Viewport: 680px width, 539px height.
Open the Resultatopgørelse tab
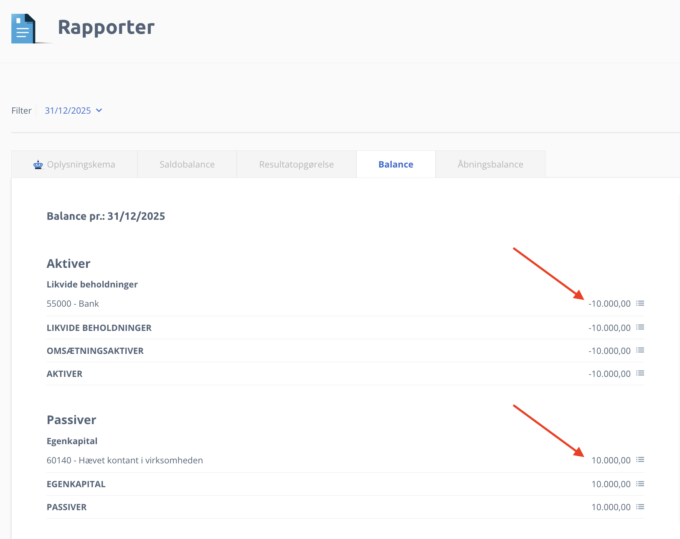pos(296,165)
